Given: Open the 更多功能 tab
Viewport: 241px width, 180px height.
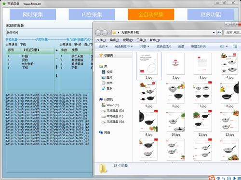Looking at the screenshot, I should (211, 14).
